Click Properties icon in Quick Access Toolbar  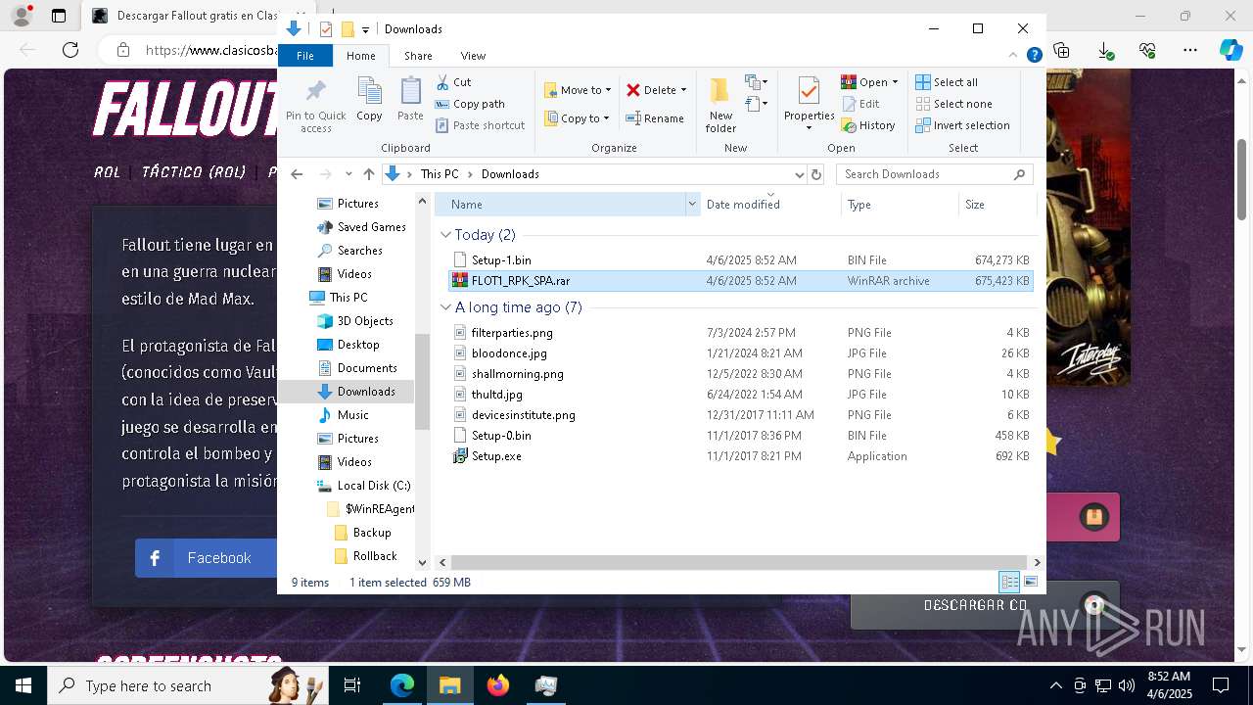(326, 29)
